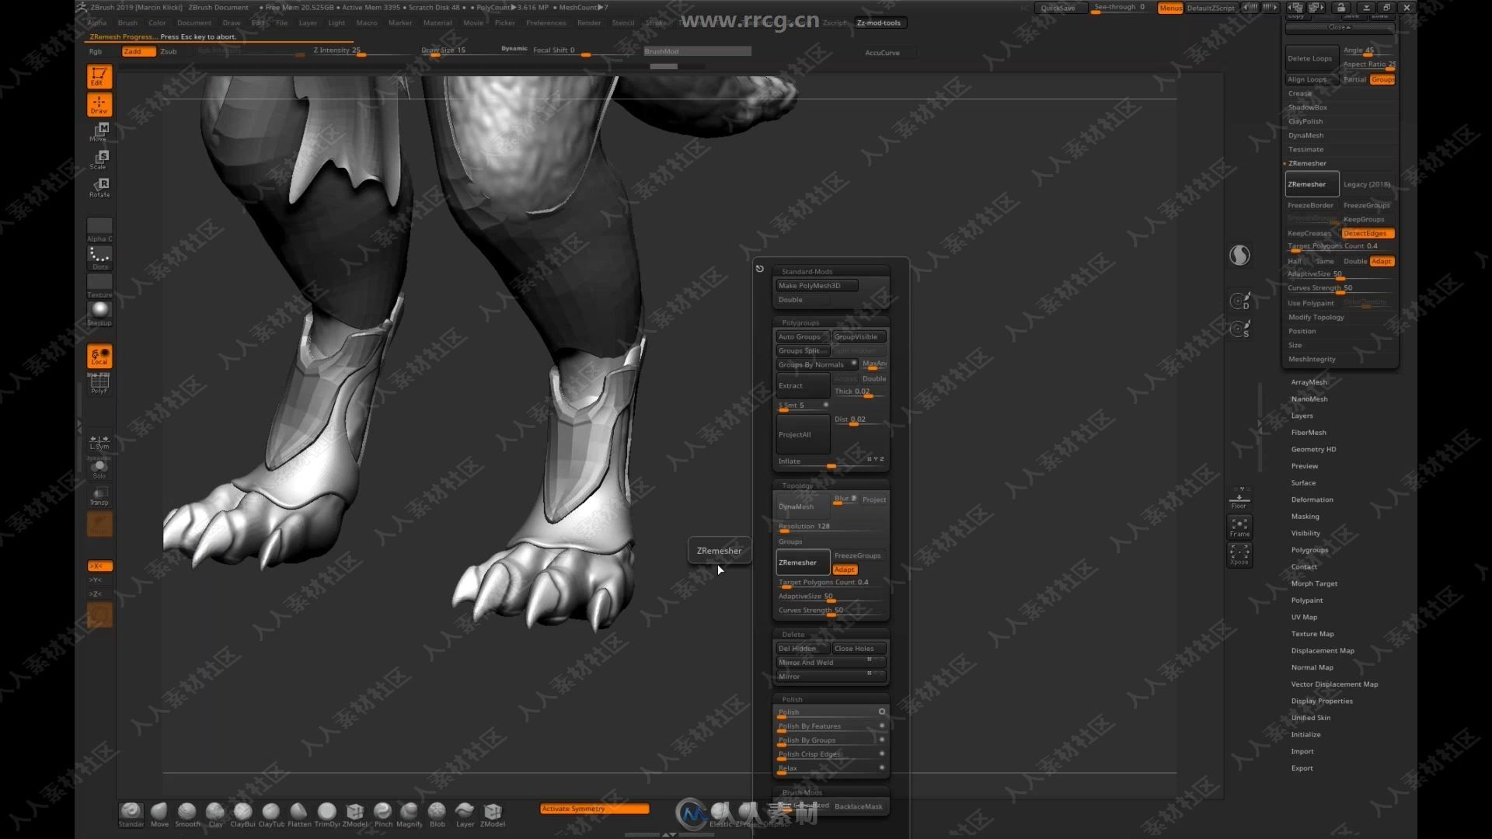
Task: Toggle X axis symmetry
Action: (99, 566)
